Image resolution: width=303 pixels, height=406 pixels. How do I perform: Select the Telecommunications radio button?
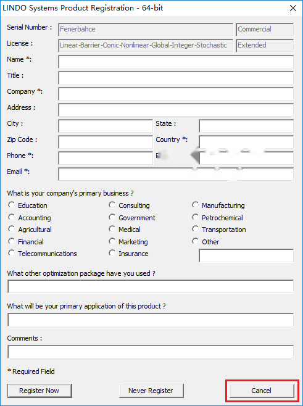point(11,253)
